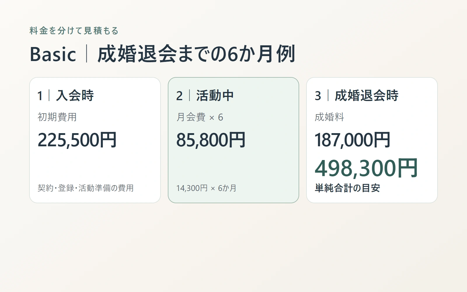Select the card title 3｜成婚退会時
This screenshot has height=292, width=467.
tap(357, 95)
